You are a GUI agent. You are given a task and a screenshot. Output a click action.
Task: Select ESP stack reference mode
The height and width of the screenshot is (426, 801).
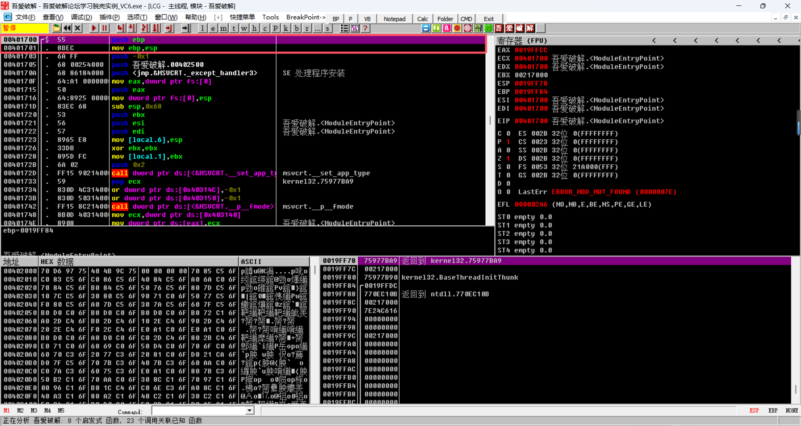(x=754, y=411)
